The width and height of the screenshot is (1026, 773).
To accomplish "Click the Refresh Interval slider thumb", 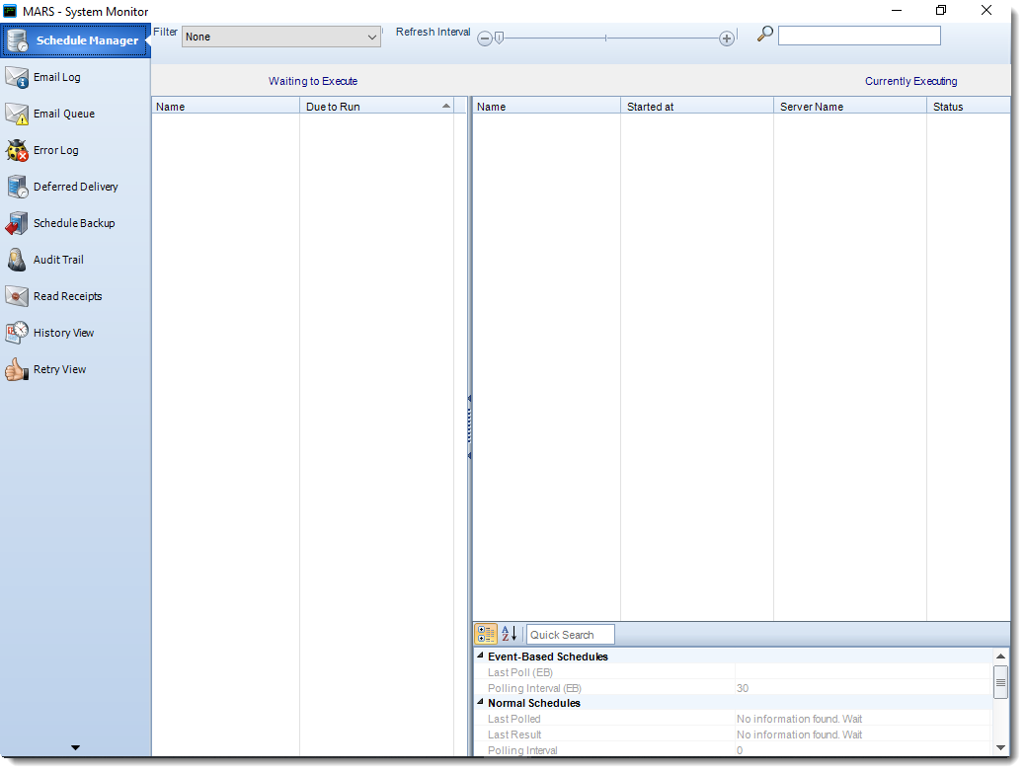I will point(500,38).
